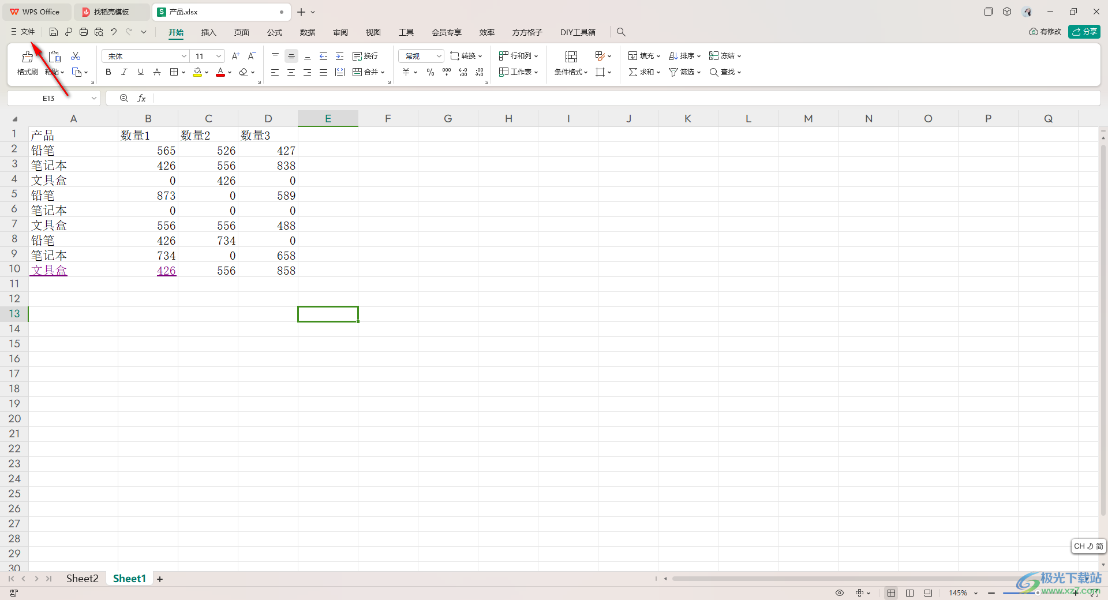The image size is (1108, 600).
Task: Open the 文件 File menu
Action: 23,32
